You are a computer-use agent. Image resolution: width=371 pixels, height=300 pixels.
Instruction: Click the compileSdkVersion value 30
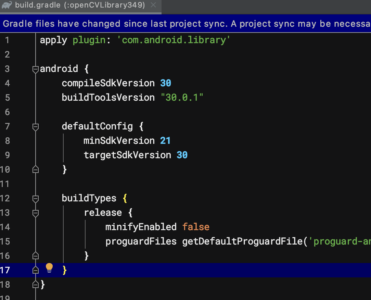(166, 83)
